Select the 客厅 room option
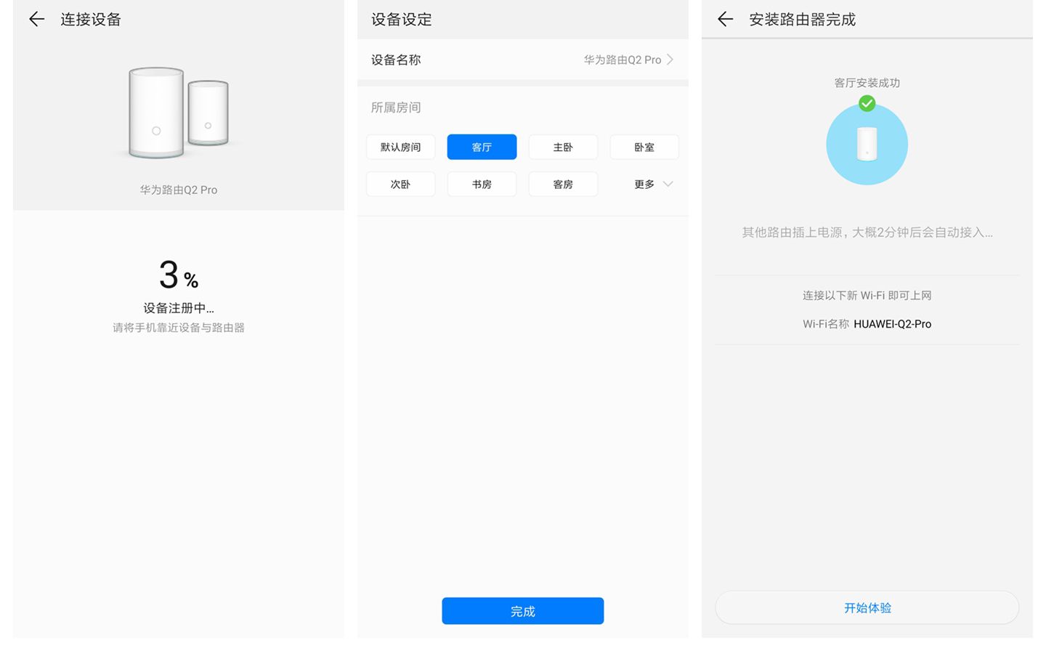The width and height of the screenshot is (1046, 651). [482, 147]
